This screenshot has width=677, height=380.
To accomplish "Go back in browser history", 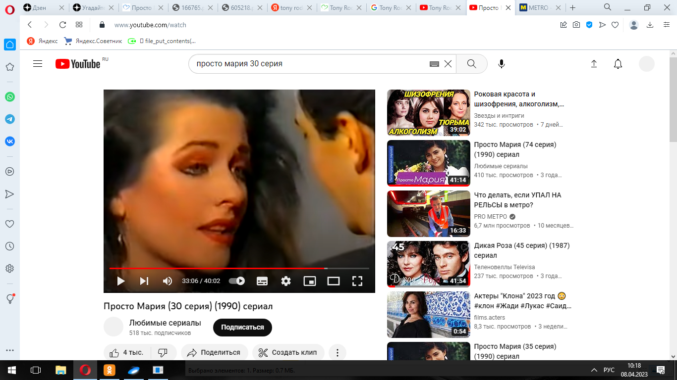I will click(30, 25).
